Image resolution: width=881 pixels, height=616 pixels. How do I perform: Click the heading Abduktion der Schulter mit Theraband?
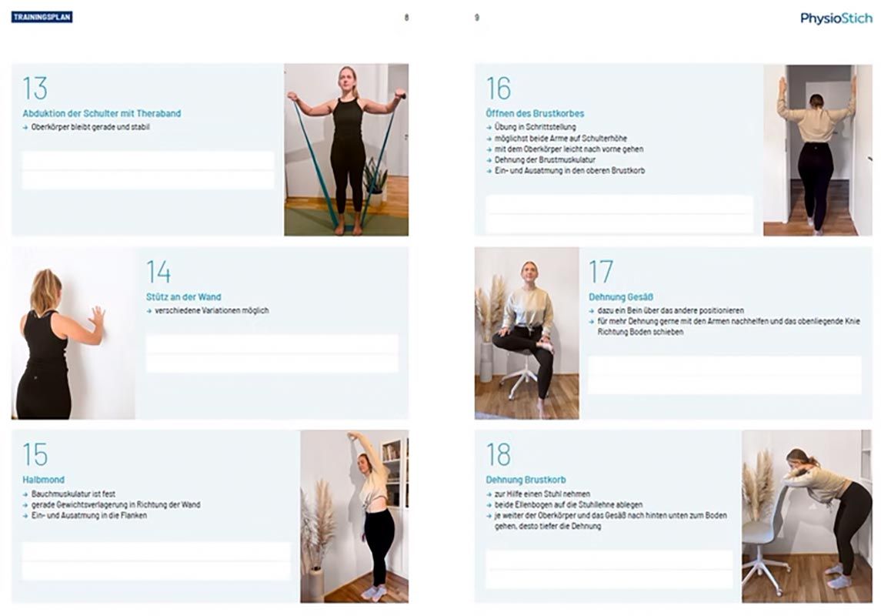click(102, 113)
